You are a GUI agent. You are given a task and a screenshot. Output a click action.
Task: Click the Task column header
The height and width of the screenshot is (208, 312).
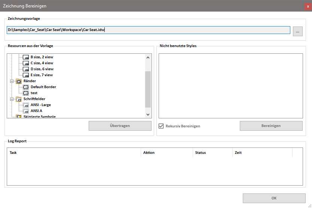(74, 153)
